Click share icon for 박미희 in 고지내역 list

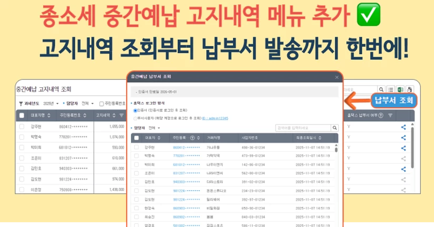tap(403, 148)
